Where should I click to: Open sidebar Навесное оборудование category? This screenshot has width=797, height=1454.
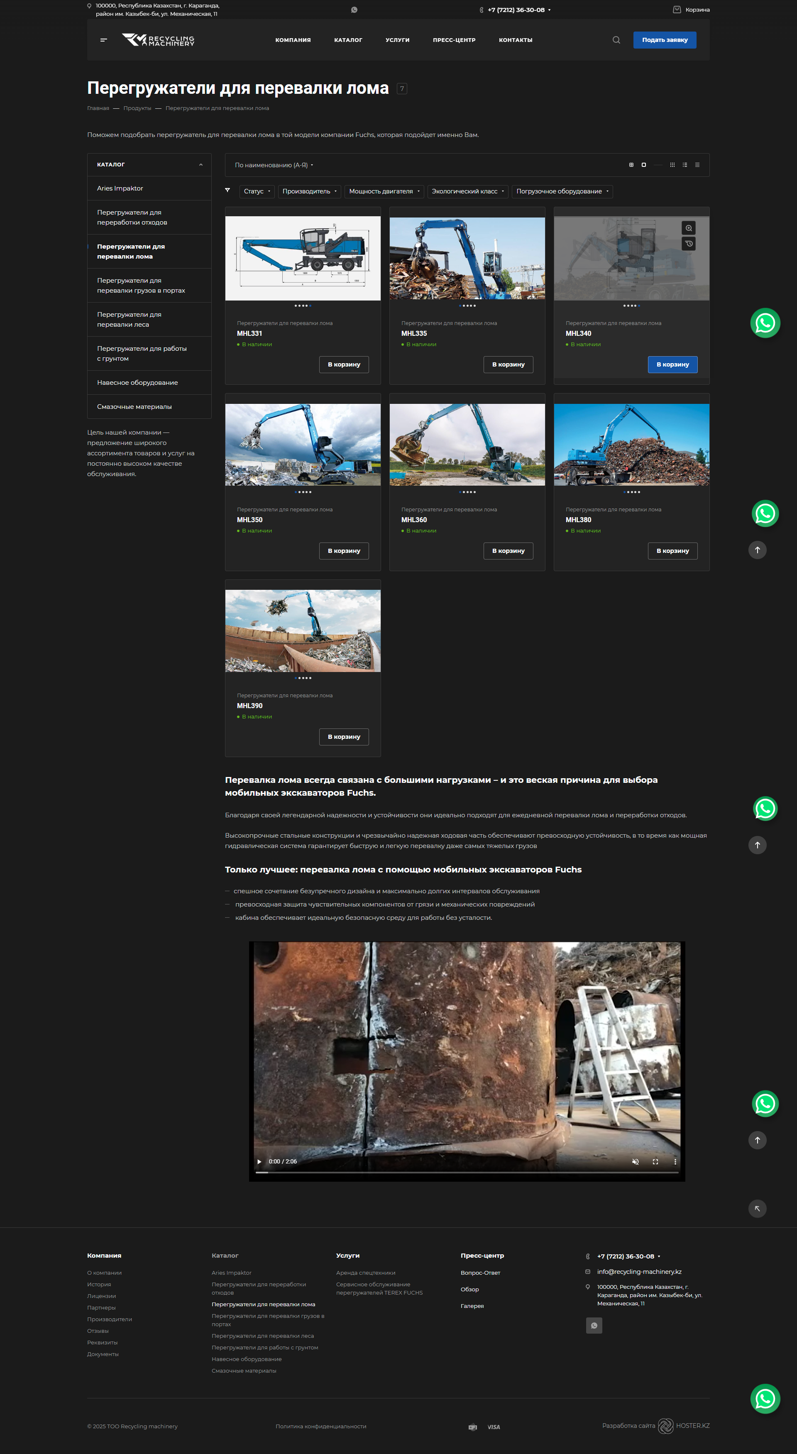pos(149,383)
